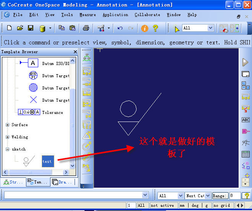The image size is (252, 211).
Task: Switch to the Tem... template tab
Action: (38, 182)
